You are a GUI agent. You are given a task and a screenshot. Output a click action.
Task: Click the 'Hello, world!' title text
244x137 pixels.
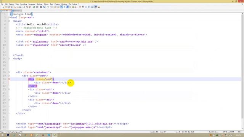coord(37,24)
